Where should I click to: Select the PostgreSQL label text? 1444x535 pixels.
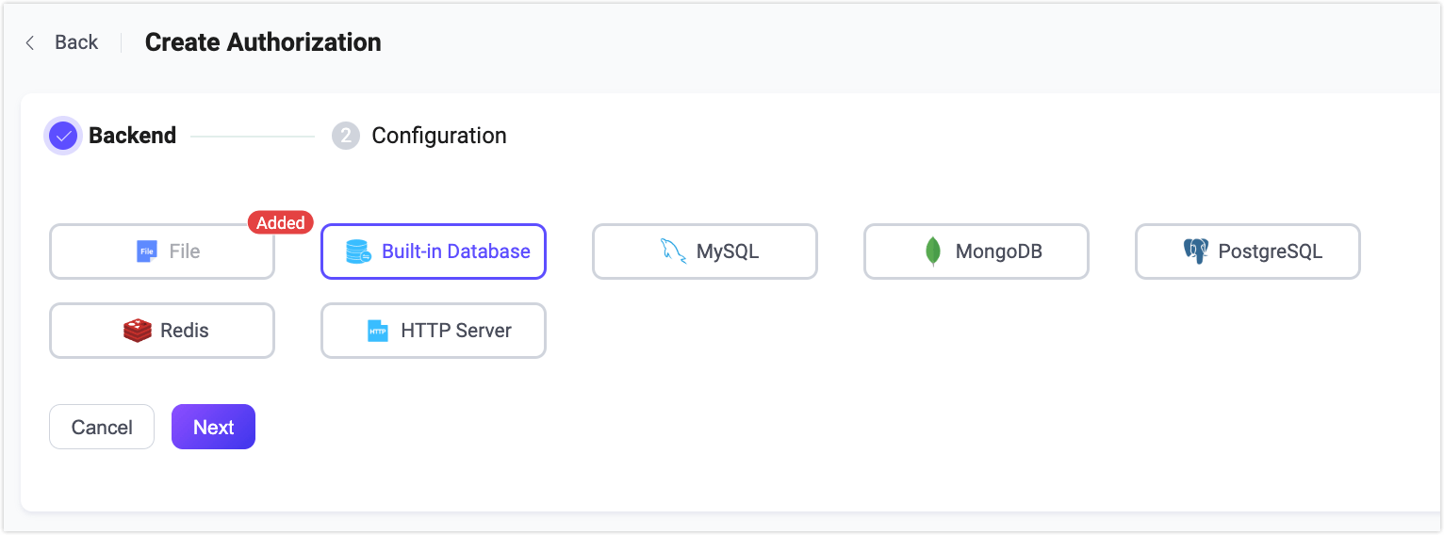tap(1270, 251)
